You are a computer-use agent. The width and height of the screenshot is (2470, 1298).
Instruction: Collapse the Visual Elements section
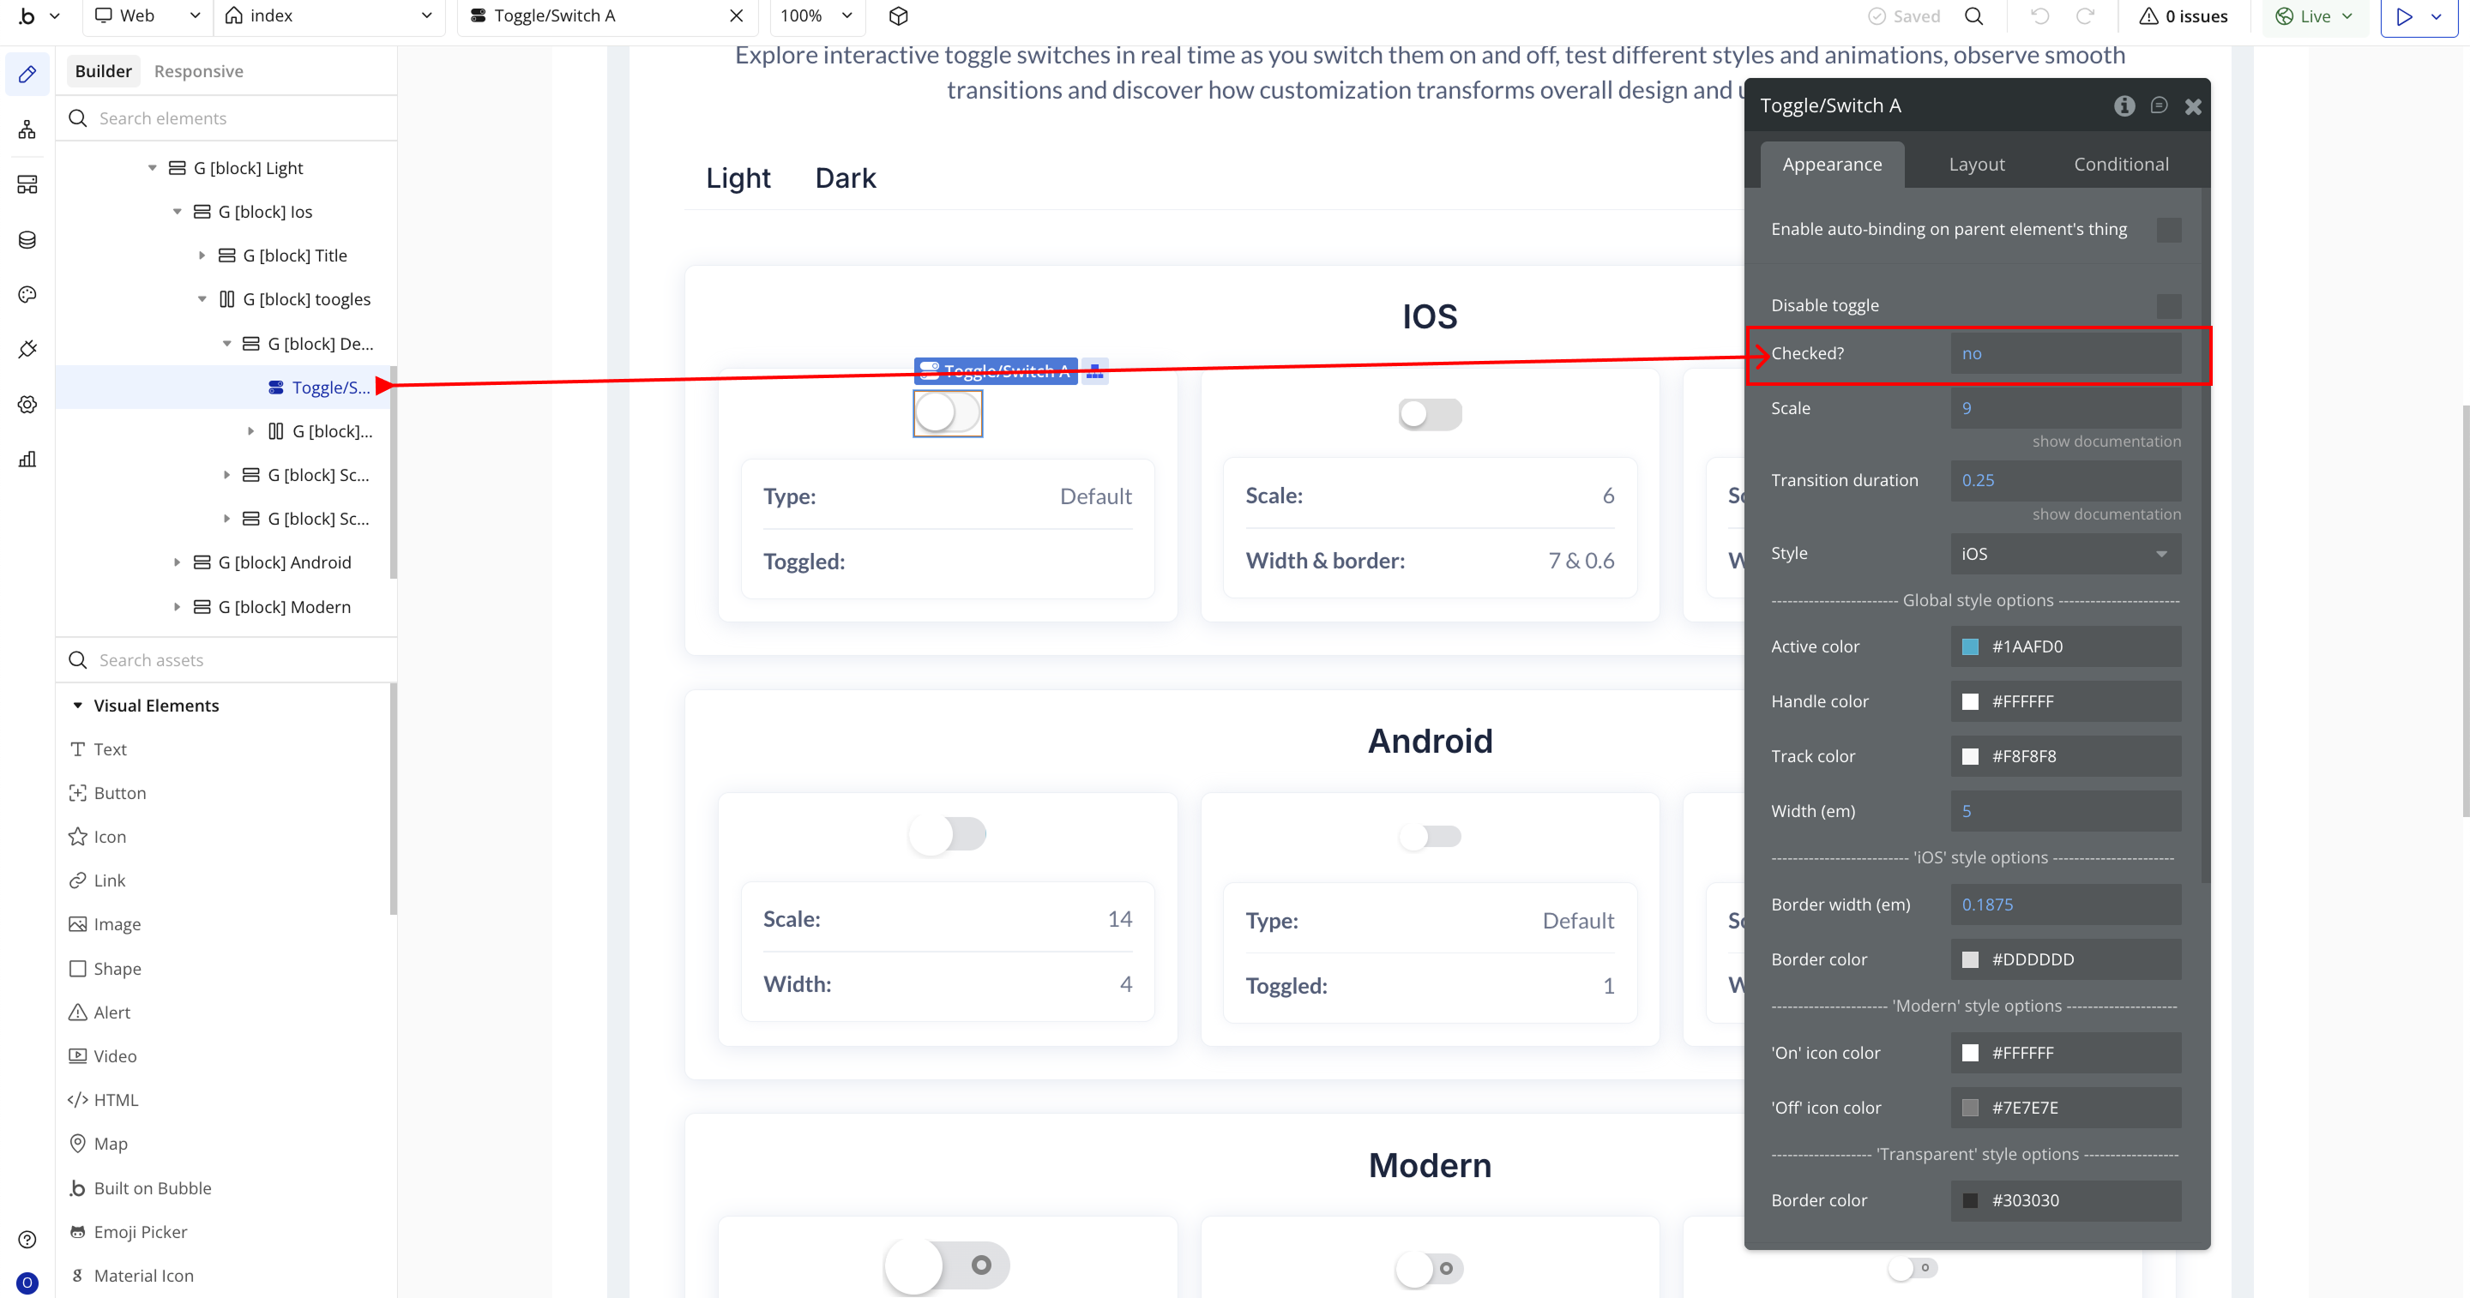click(x=78, y=706)
